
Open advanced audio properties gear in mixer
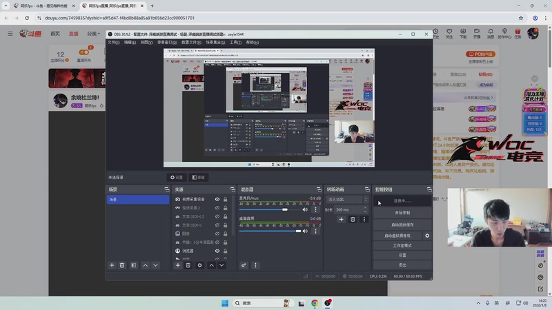(244, 265)
